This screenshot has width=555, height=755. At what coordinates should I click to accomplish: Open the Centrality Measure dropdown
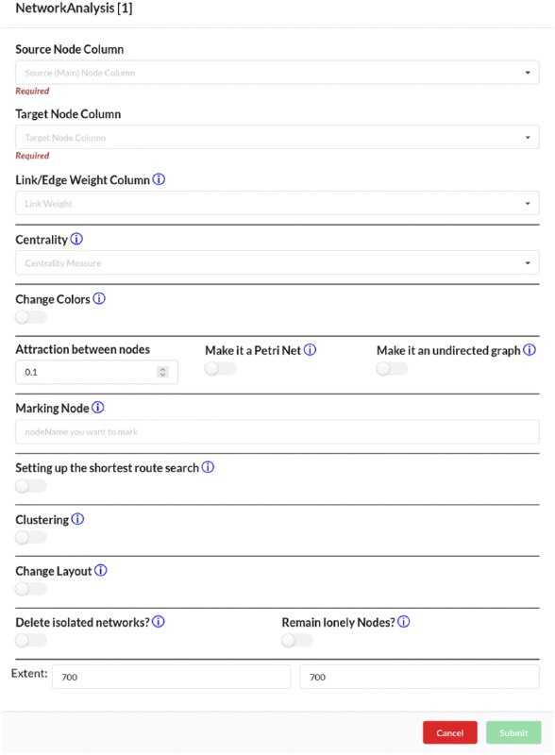pos(277,263)
